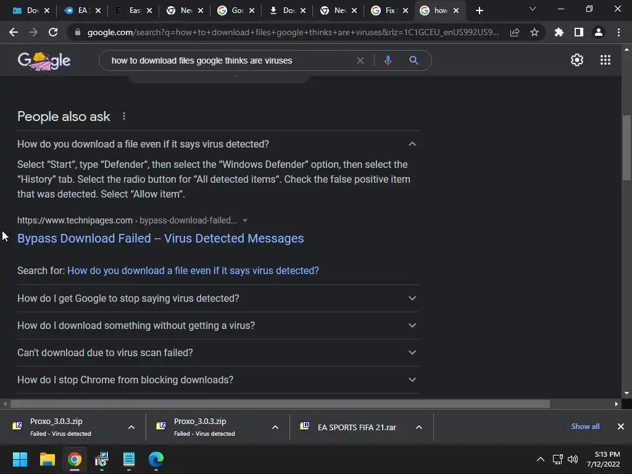This screenshot has width=632, height=474.
Task: Click the scroll-right arrow of horizontal scrollbar
Action: pyautogui.click(x=617, y=404)
